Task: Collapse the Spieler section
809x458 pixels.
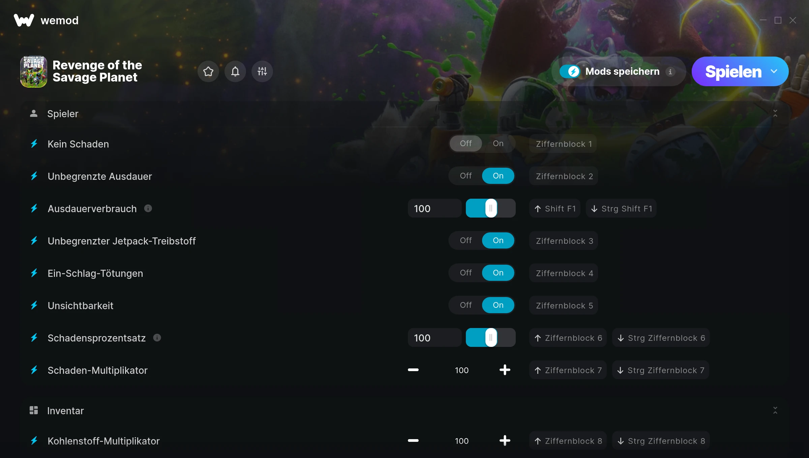Action: point(775,113)
